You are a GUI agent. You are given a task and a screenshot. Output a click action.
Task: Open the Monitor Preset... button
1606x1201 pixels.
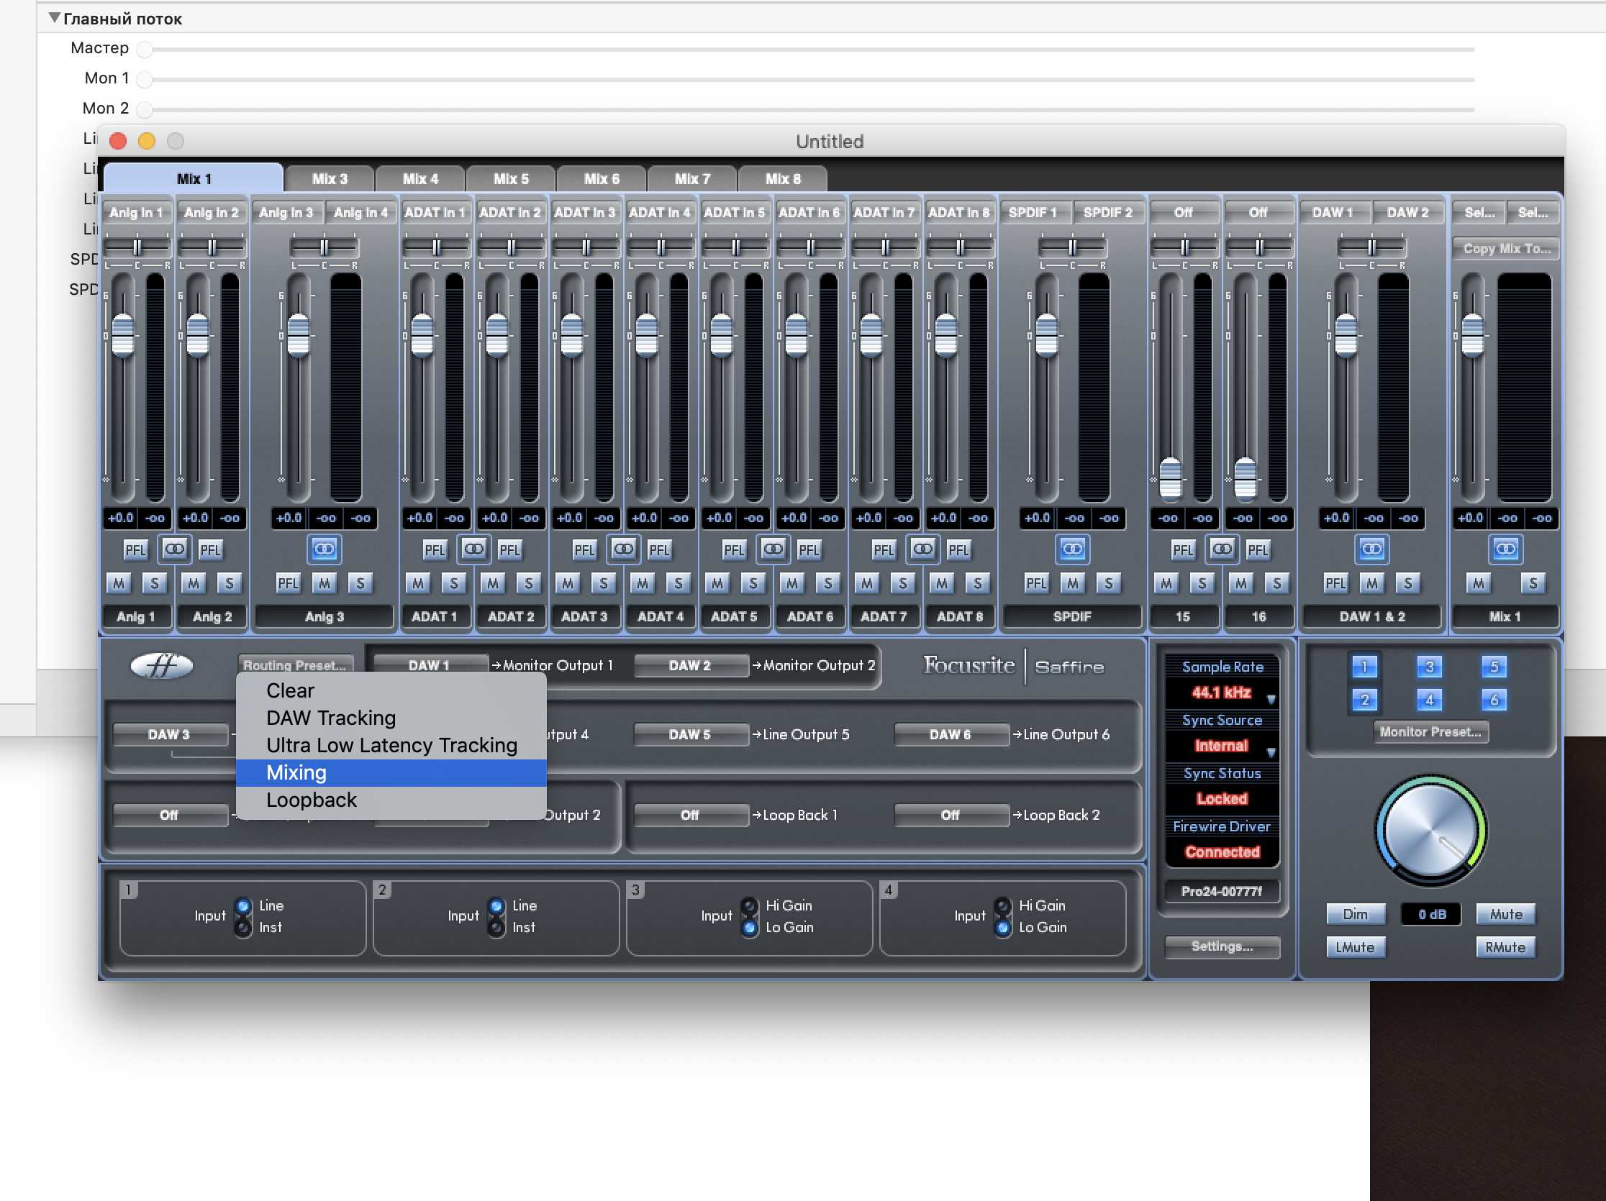point(1430,731)
